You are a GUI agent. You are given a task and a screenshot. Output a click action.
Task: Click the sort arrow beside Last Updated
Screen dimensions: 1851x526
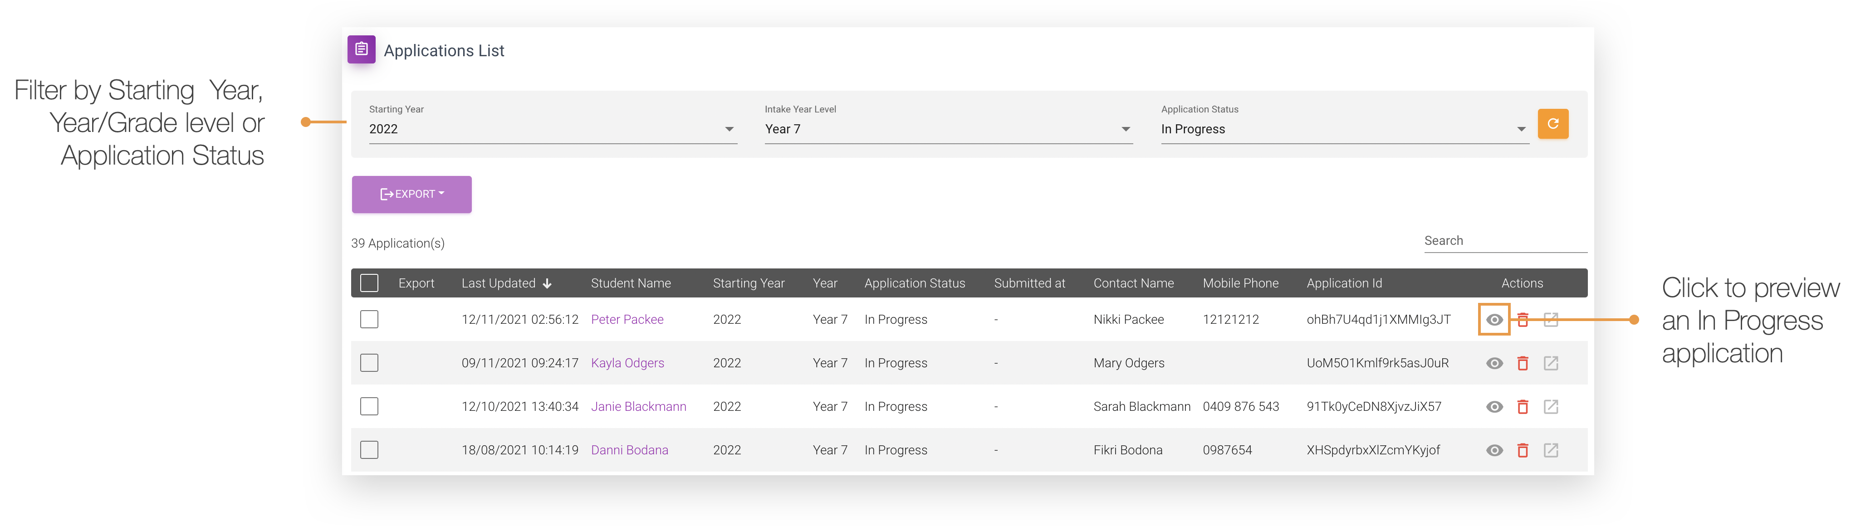tap(548, 284)
